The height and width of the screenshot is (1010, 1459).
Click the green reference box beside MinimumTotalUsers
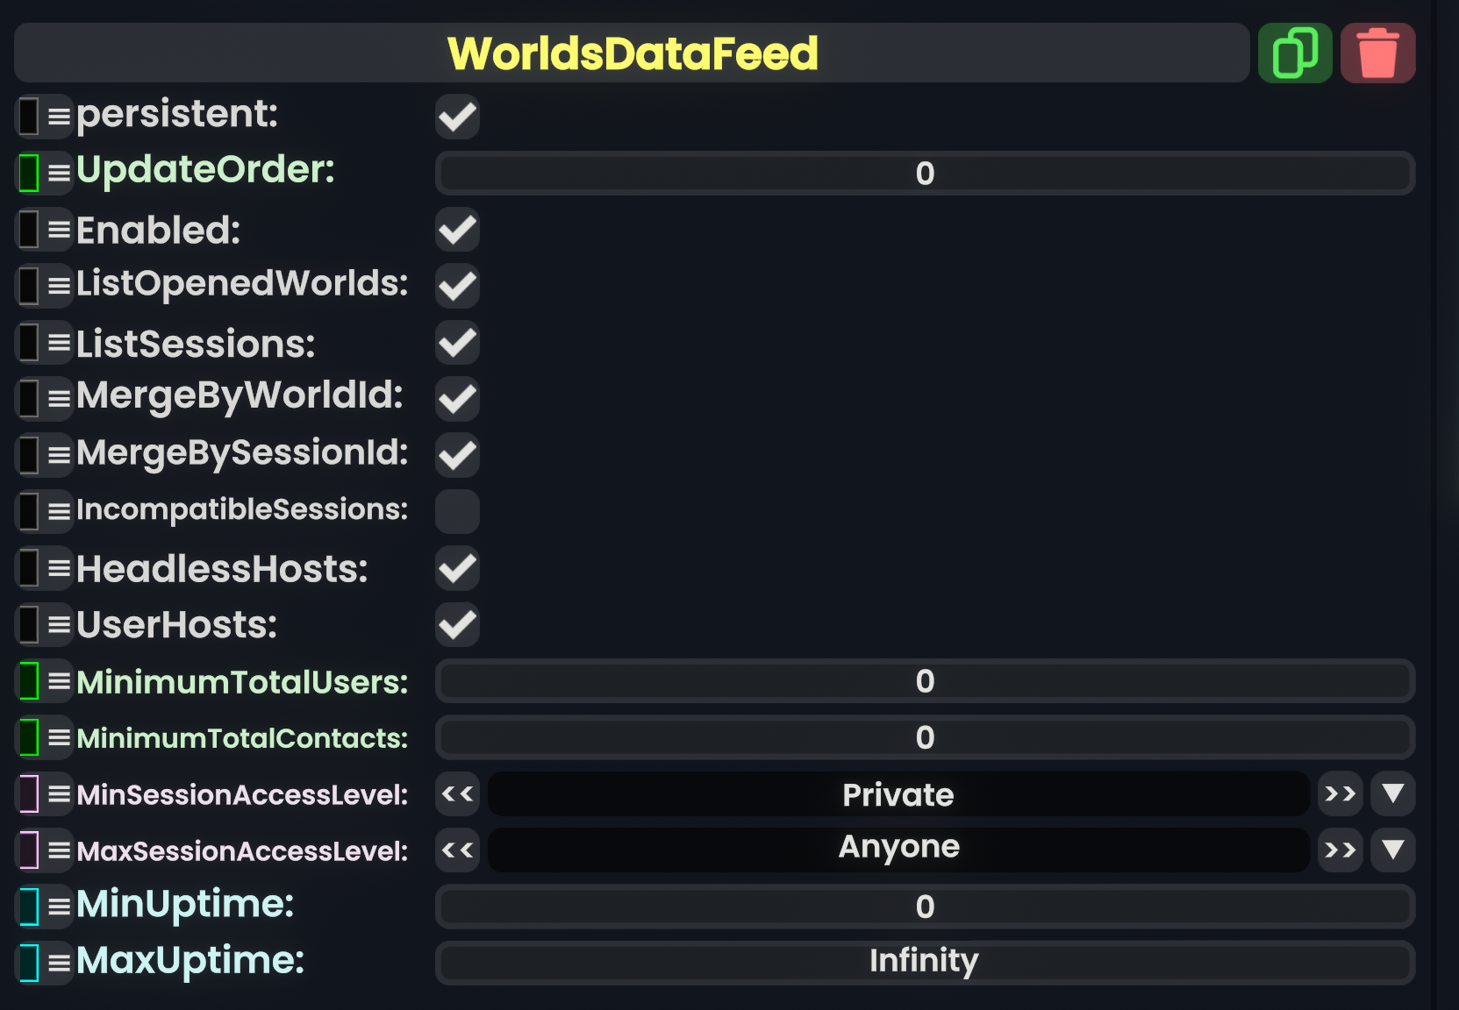coord(29,681)
